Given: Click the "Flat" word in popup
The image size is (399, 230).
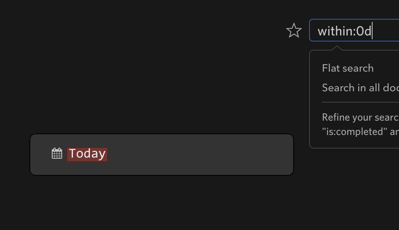Looking at the screenshot, I should [330, 68].
